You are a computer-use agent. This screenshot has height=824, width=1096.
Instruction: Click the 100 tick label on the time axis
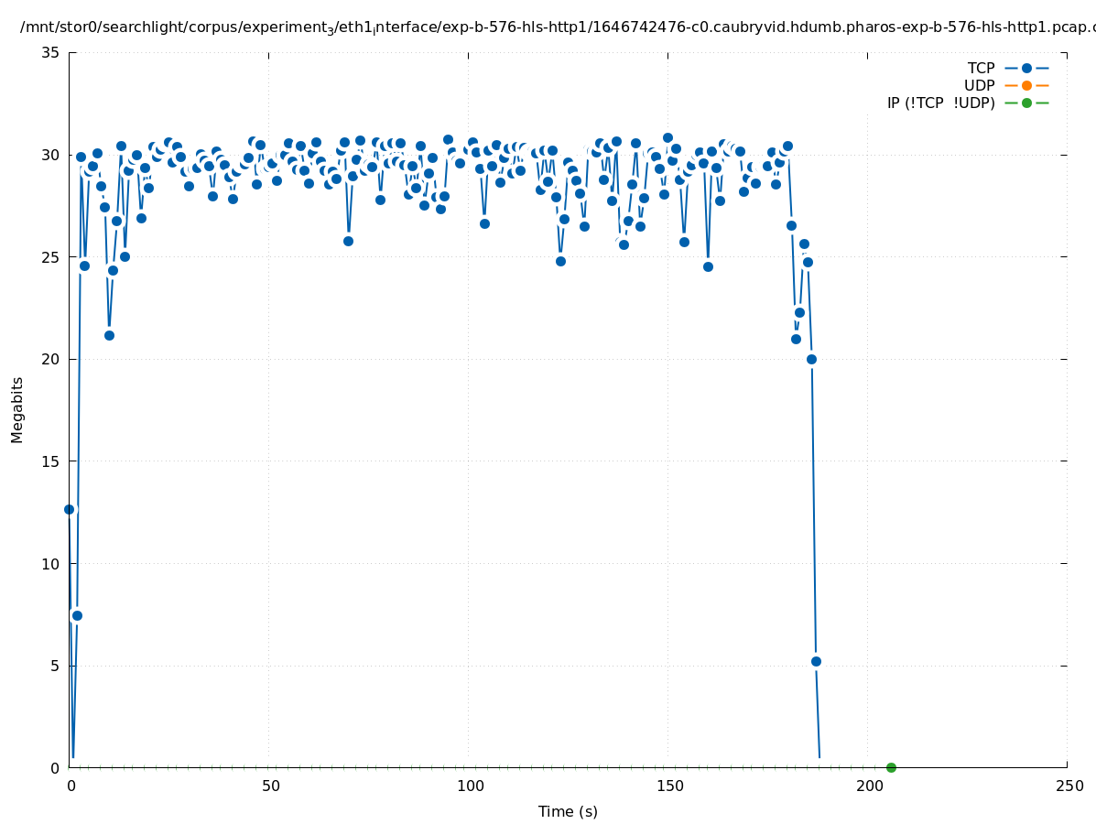[469, 786]
